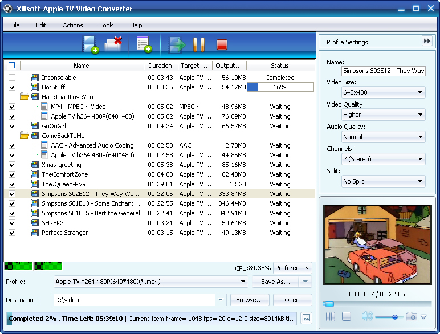Click the Browse... button
Screen dimensions: 440x334
click(x=250, y=300)
